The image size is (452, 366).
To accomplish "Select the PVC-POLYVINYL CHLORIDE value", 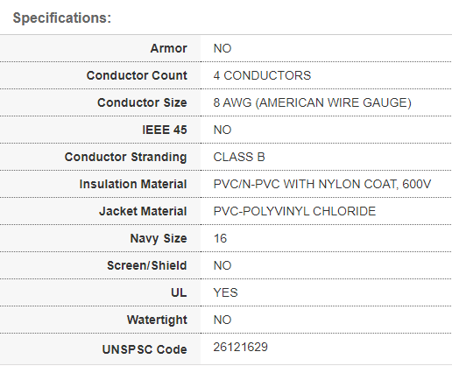I will click(x=294, y=211).
